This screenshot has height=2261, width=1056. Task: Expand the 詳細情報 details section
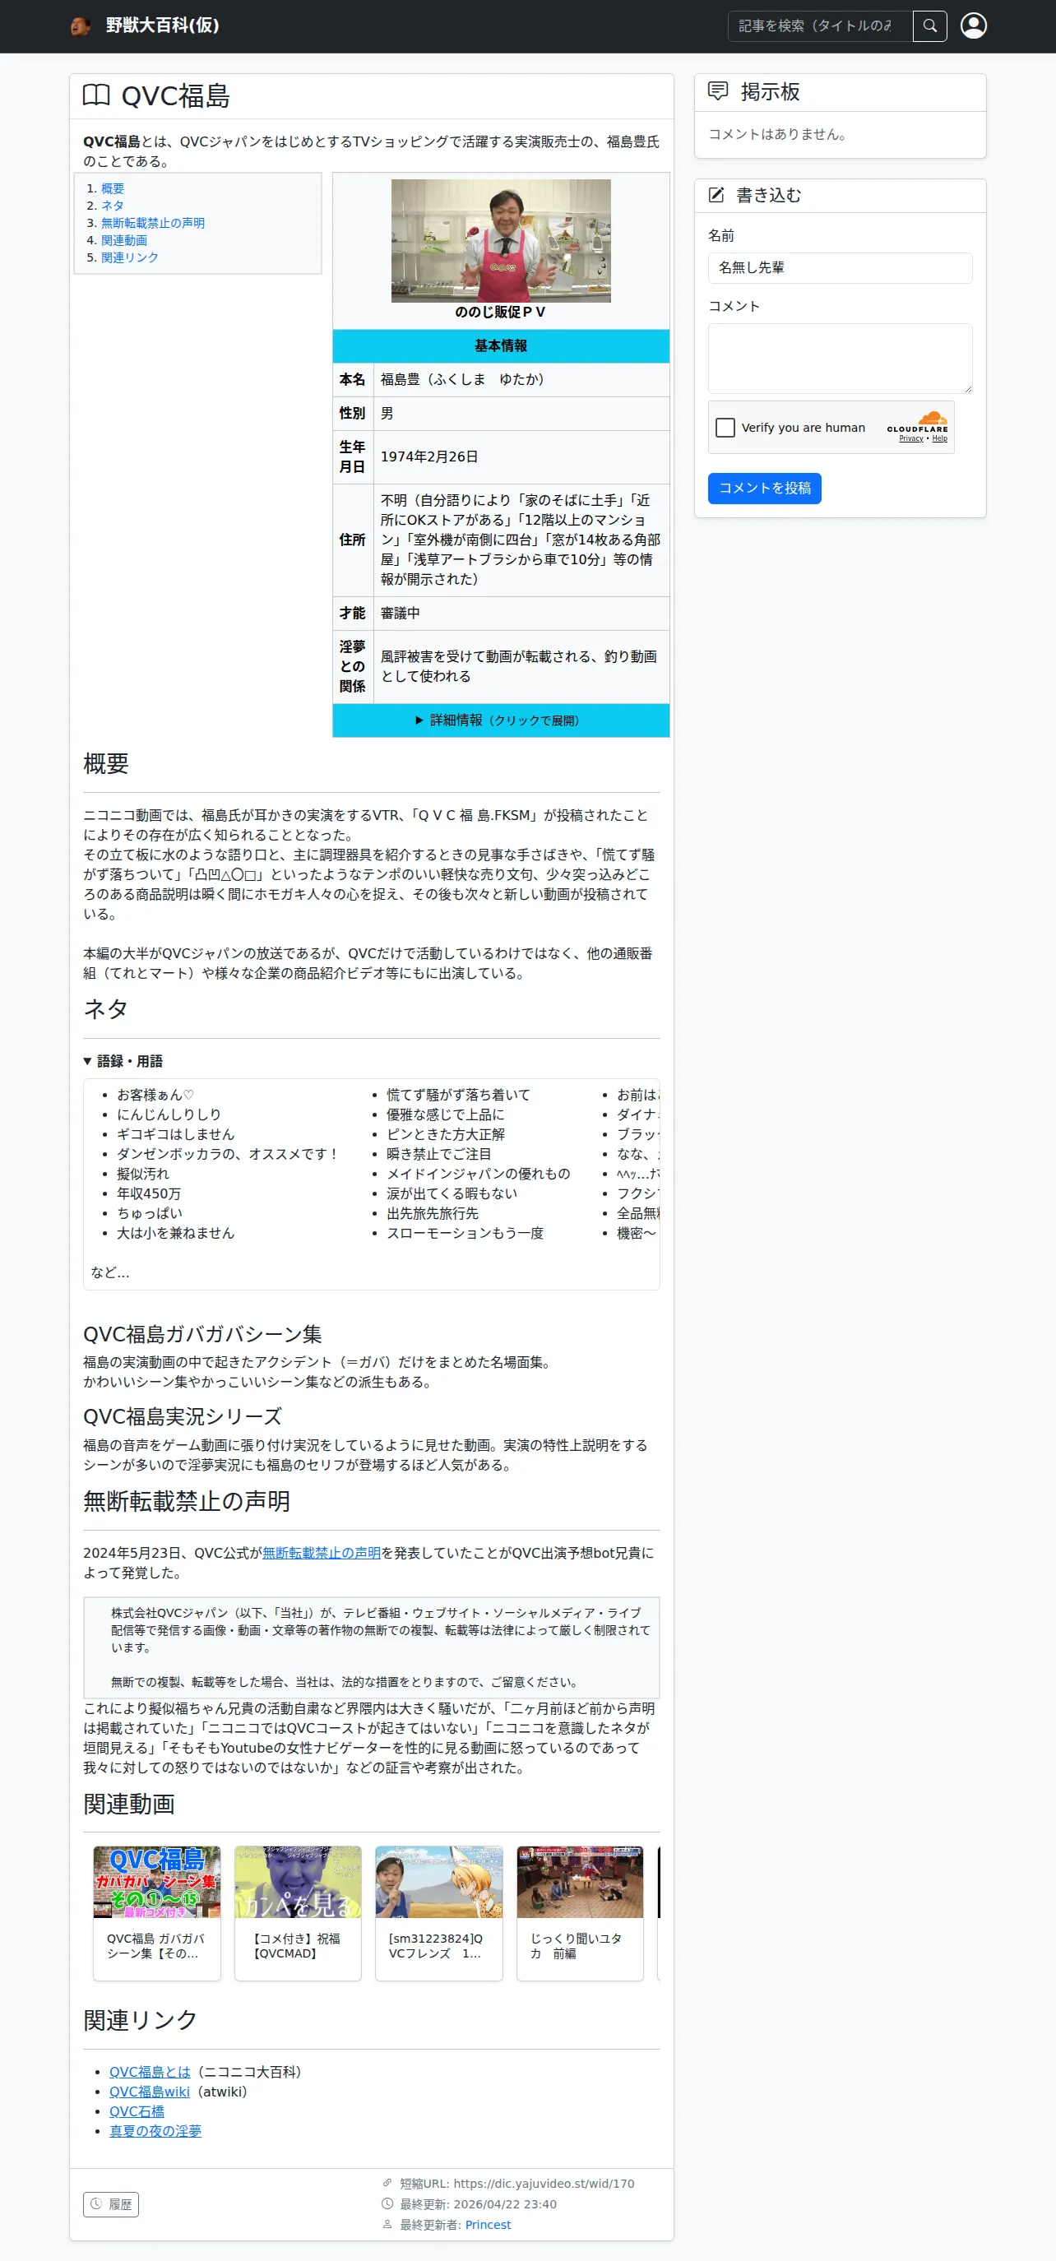pyautogui.click(x=500, y=720)
